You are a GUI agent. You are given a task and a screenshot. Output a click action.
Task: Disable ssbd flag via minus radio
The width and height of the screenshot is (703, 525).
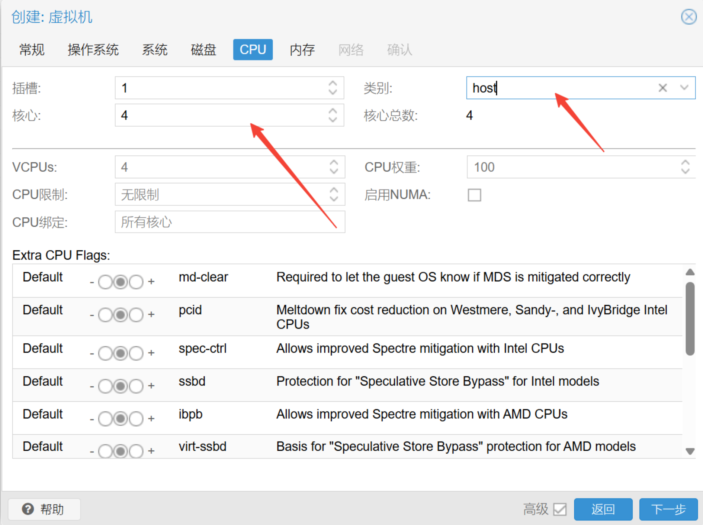tap(105, 386)
